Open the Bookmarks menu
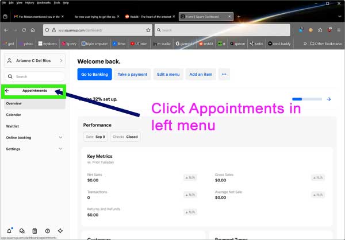The width and height of the screenshot is (345, 240). click(44, 3)
